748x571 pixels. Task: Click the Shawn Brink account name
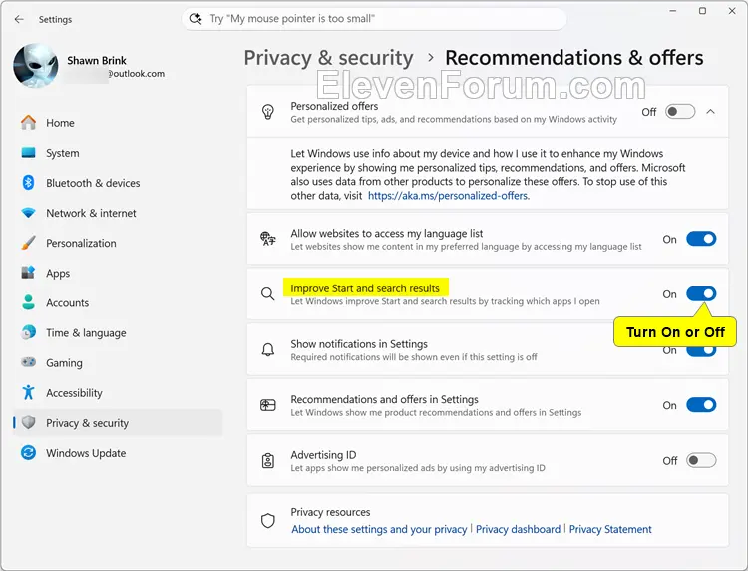[x=97, y=61]
